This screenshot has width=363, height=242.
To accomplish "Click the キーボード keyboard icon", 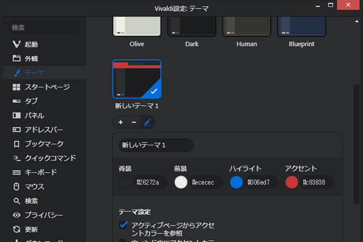I will [16, 173].
